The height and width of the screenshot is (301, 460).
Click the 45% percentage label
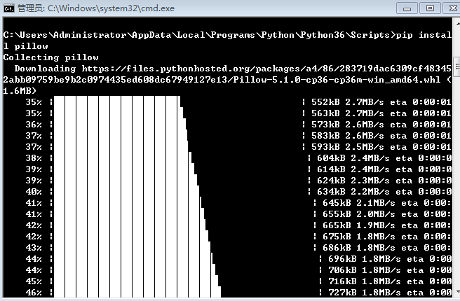34,281
